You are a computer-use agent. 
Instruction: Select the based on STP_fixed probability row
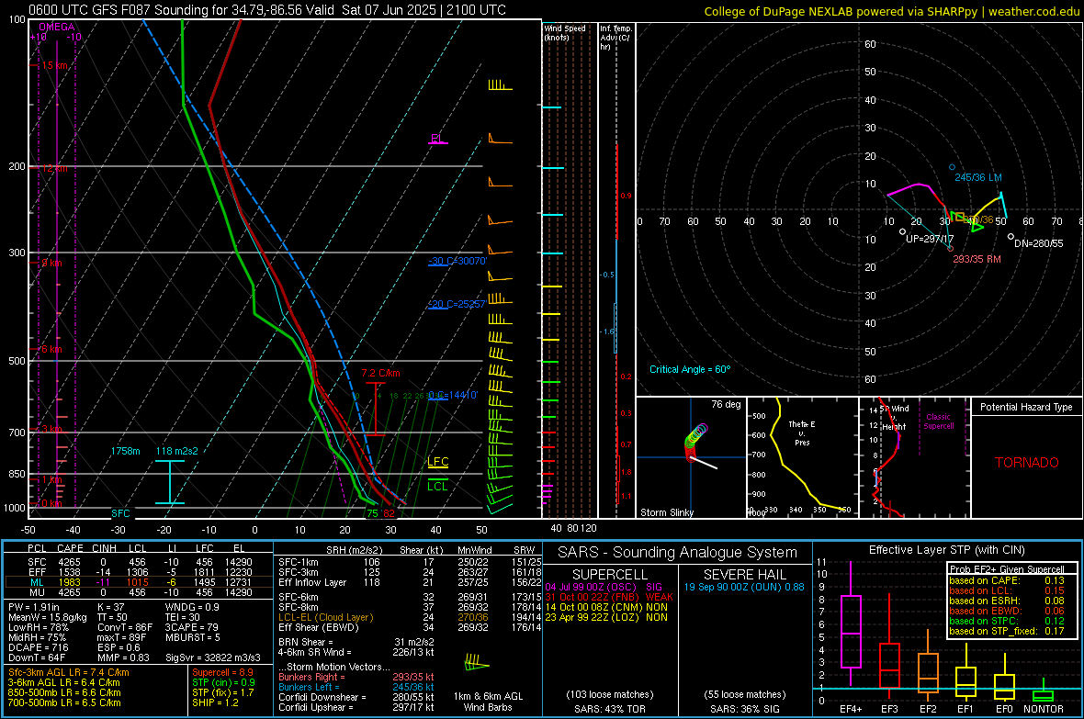pos(1007,631)
